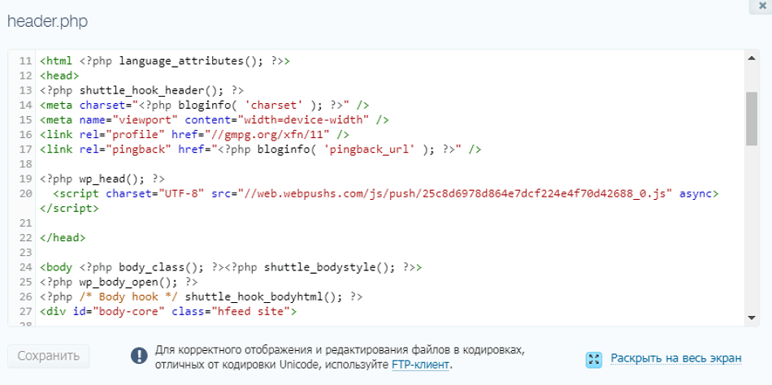Click empty line 18 in editor

(x=389, y=164)
